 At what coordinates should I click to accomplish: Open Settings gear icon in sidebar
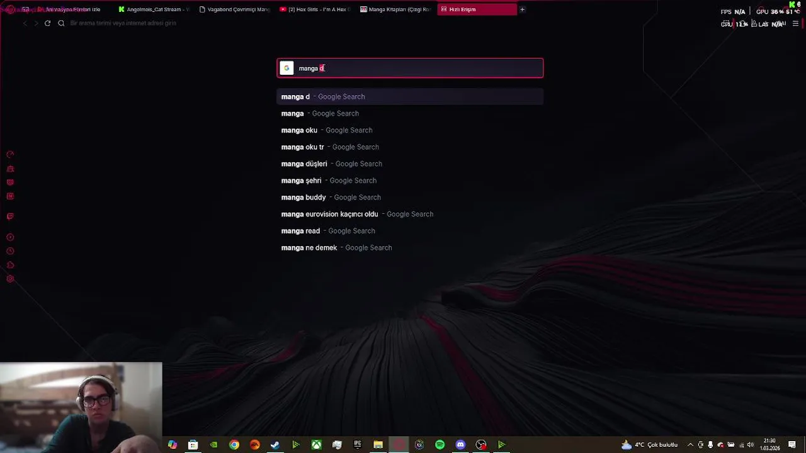pos(10,279)
